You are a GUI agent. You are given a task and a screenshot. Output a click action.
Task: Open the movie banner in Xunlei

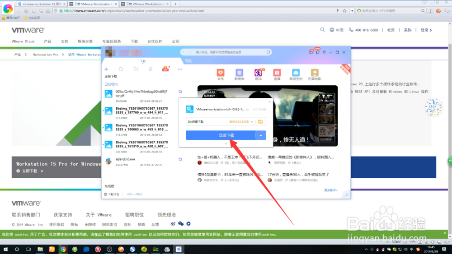pos(268,115)
